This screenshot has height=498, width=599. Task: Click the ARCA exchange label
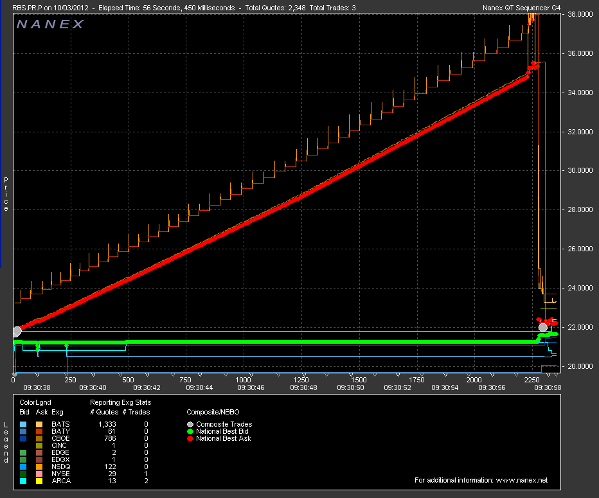[61, 481]
